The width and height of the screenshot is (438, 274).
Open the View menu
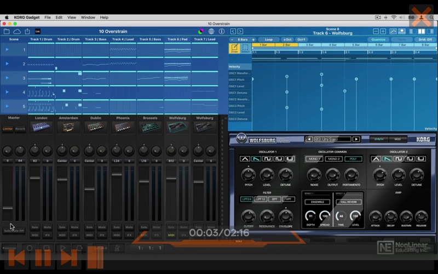click(x=72, y=18)
